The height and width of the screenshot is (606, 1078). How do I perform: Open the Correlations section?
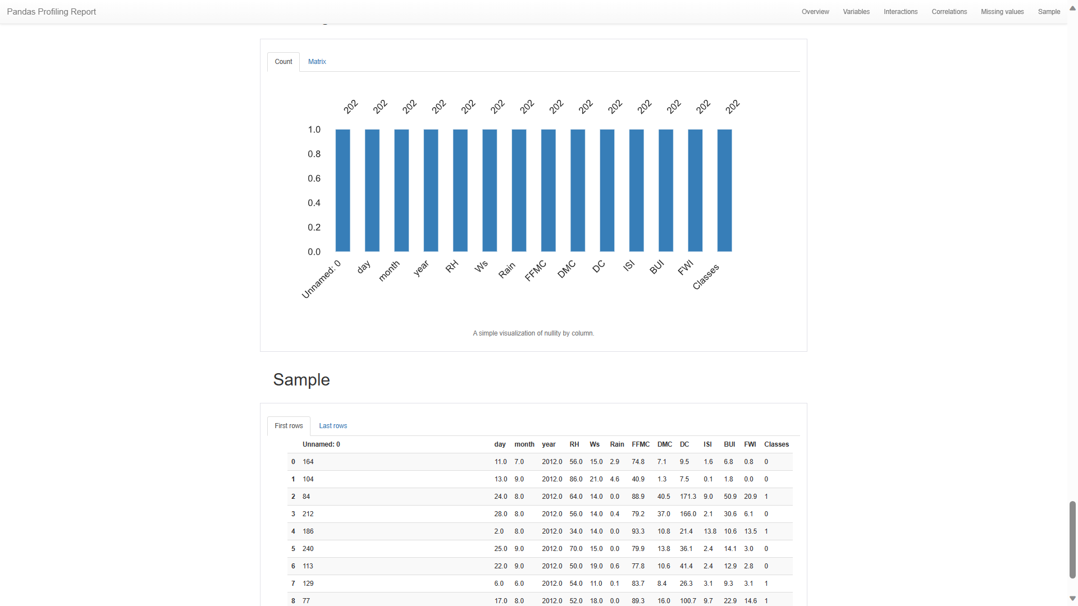click(x=949, y=11)
